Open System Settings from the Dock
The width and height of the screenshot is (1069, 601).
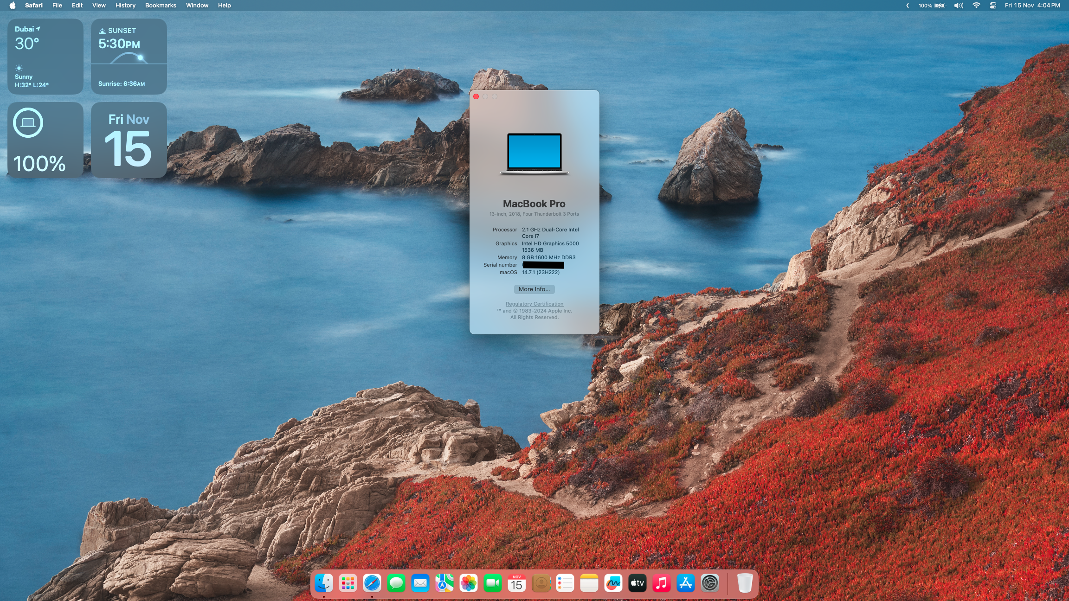[710, 583]
